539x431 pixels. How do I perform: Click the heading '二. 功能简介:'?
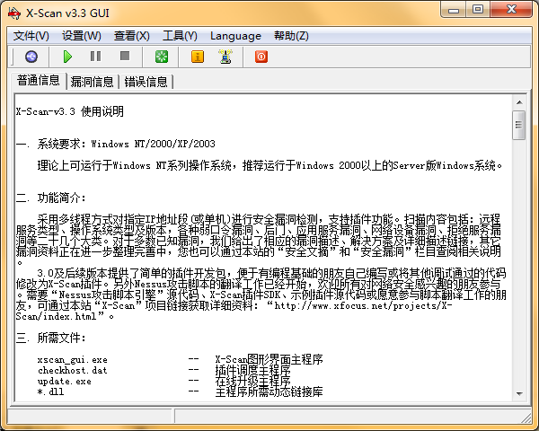pos(50,198)
